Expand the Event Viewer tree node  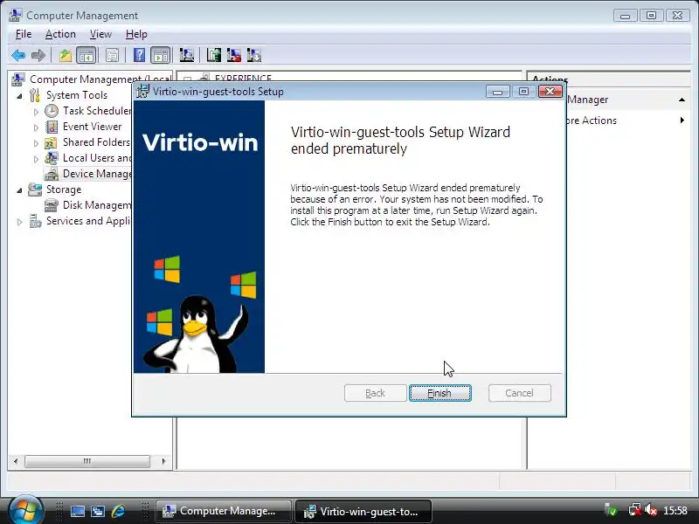[x=36, y=128]
